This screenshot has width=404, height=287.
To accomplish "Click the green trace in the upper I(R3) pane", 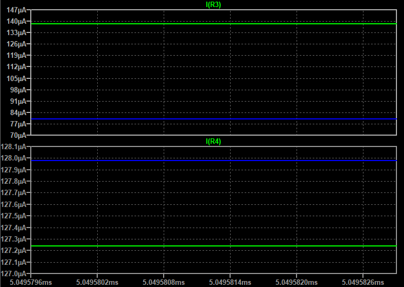I will (213, 24).
